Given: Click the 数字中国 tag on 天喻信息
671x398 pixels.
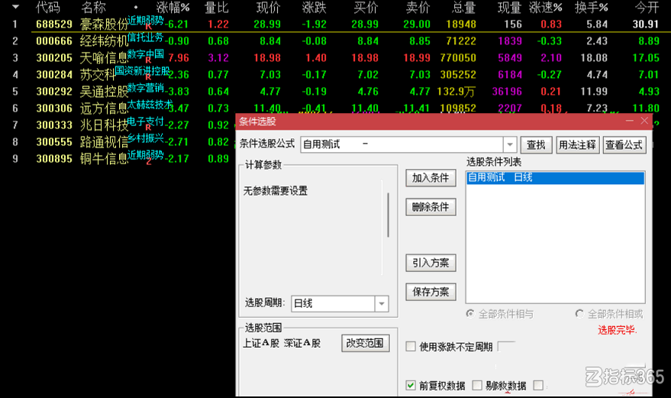Looking at the screenshot, I should tap(146, 54).
